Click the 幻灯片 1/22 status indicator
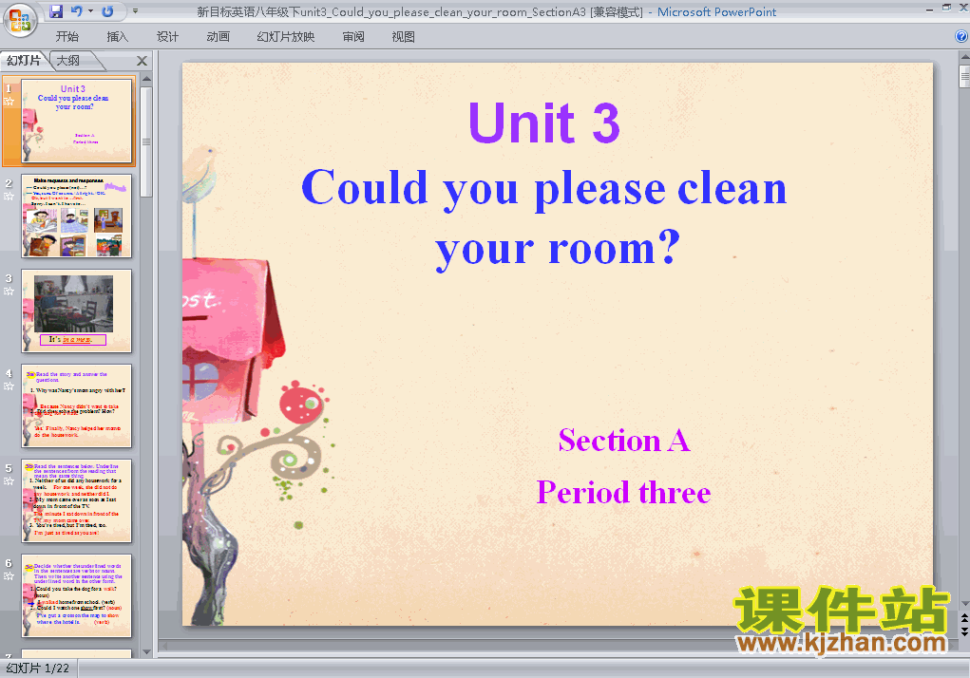This screenshot has height=678, width=970. 38,669
